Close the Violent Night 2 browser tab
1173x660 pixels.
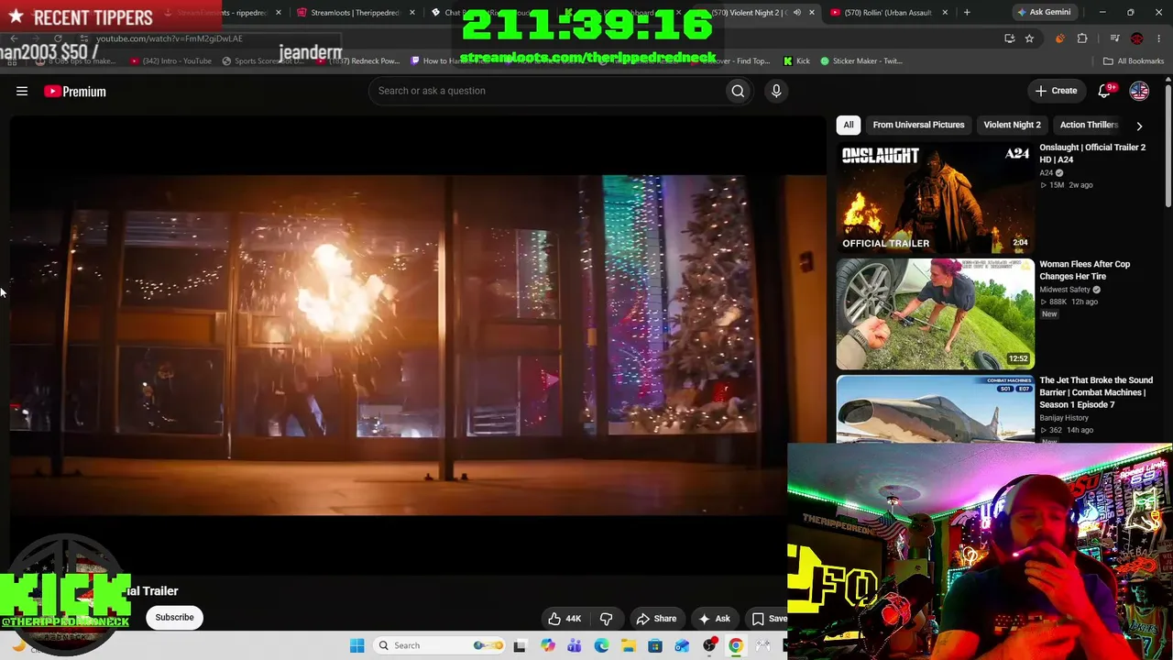click(x=811, y=13)
